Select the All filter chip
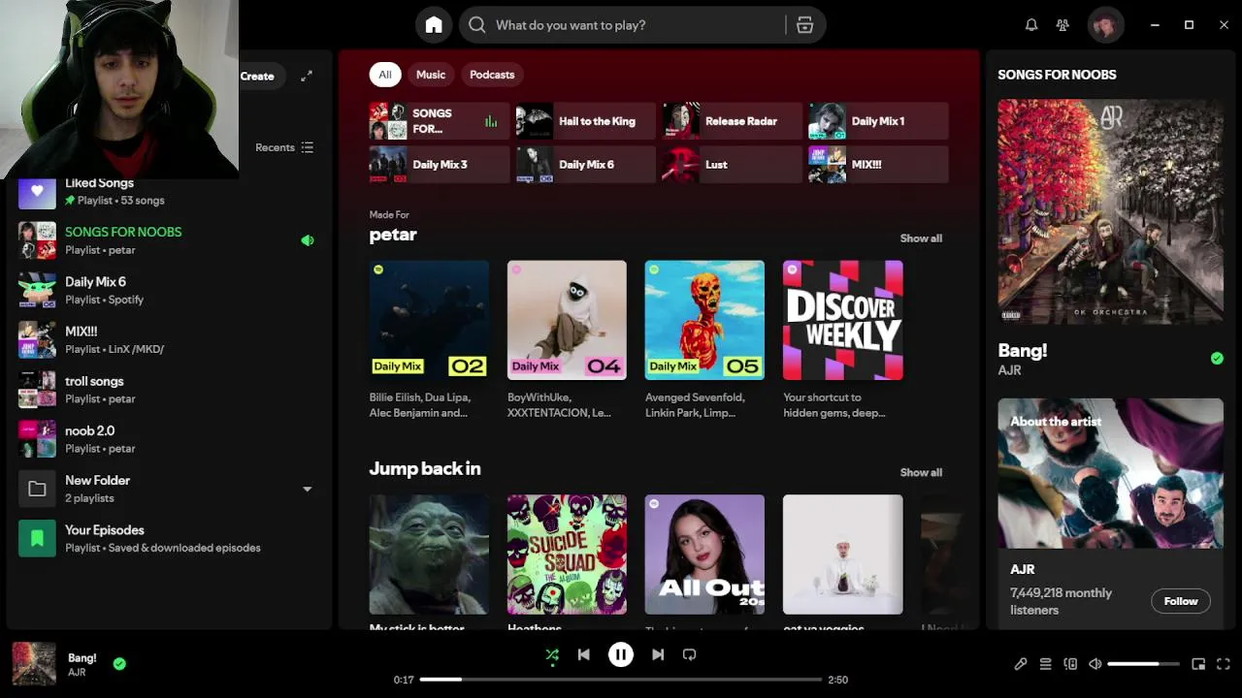Image resolution: width=1242 pixels, height=698 pixels. 385,75
